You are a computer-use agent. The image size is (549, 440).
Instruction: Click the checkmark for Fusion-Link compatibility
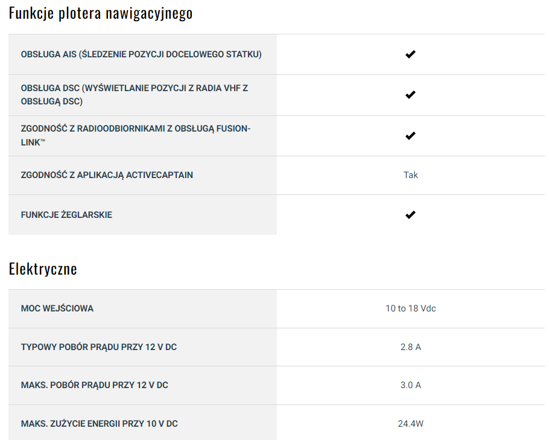pyautogui.click(x=410, y=136)
